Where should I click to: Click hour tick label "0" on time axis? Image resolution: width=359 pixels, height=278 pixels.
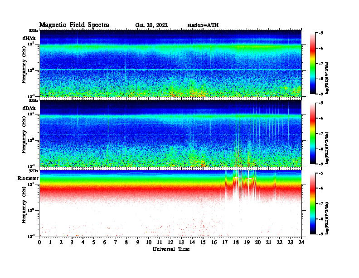[39, 243]
